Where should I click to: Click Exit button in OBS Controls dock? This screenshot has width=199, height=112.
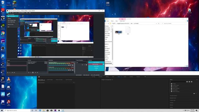click(96, 70)
